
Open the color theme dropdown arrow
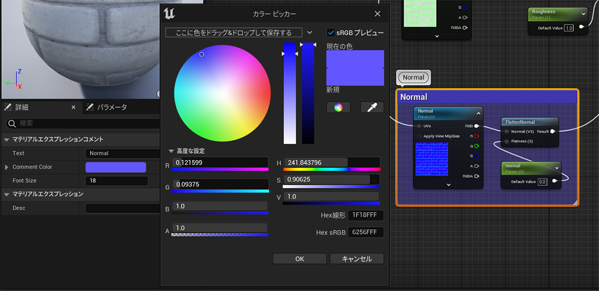(310, 32)
